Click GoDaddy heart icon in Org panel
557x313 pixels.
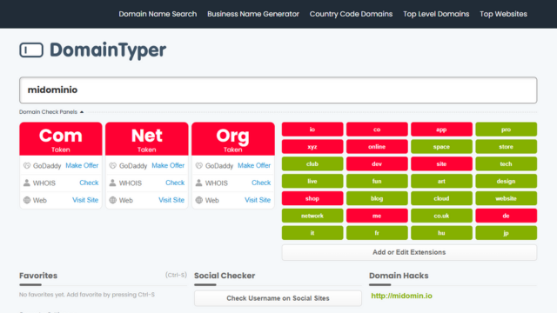click(x=199, y=166)
